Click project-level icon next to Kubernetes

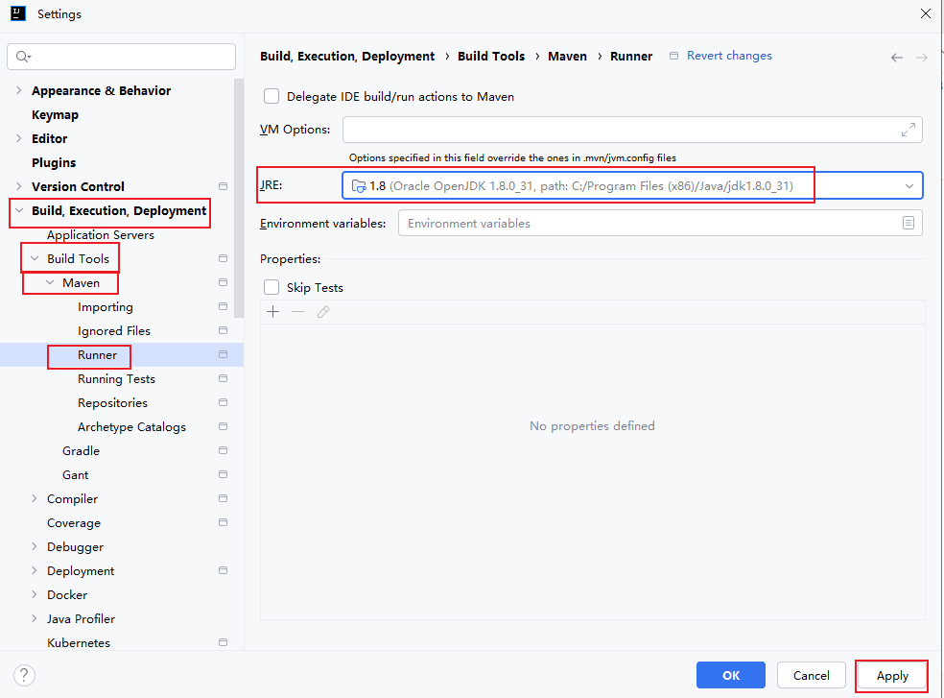click(223, 642)
